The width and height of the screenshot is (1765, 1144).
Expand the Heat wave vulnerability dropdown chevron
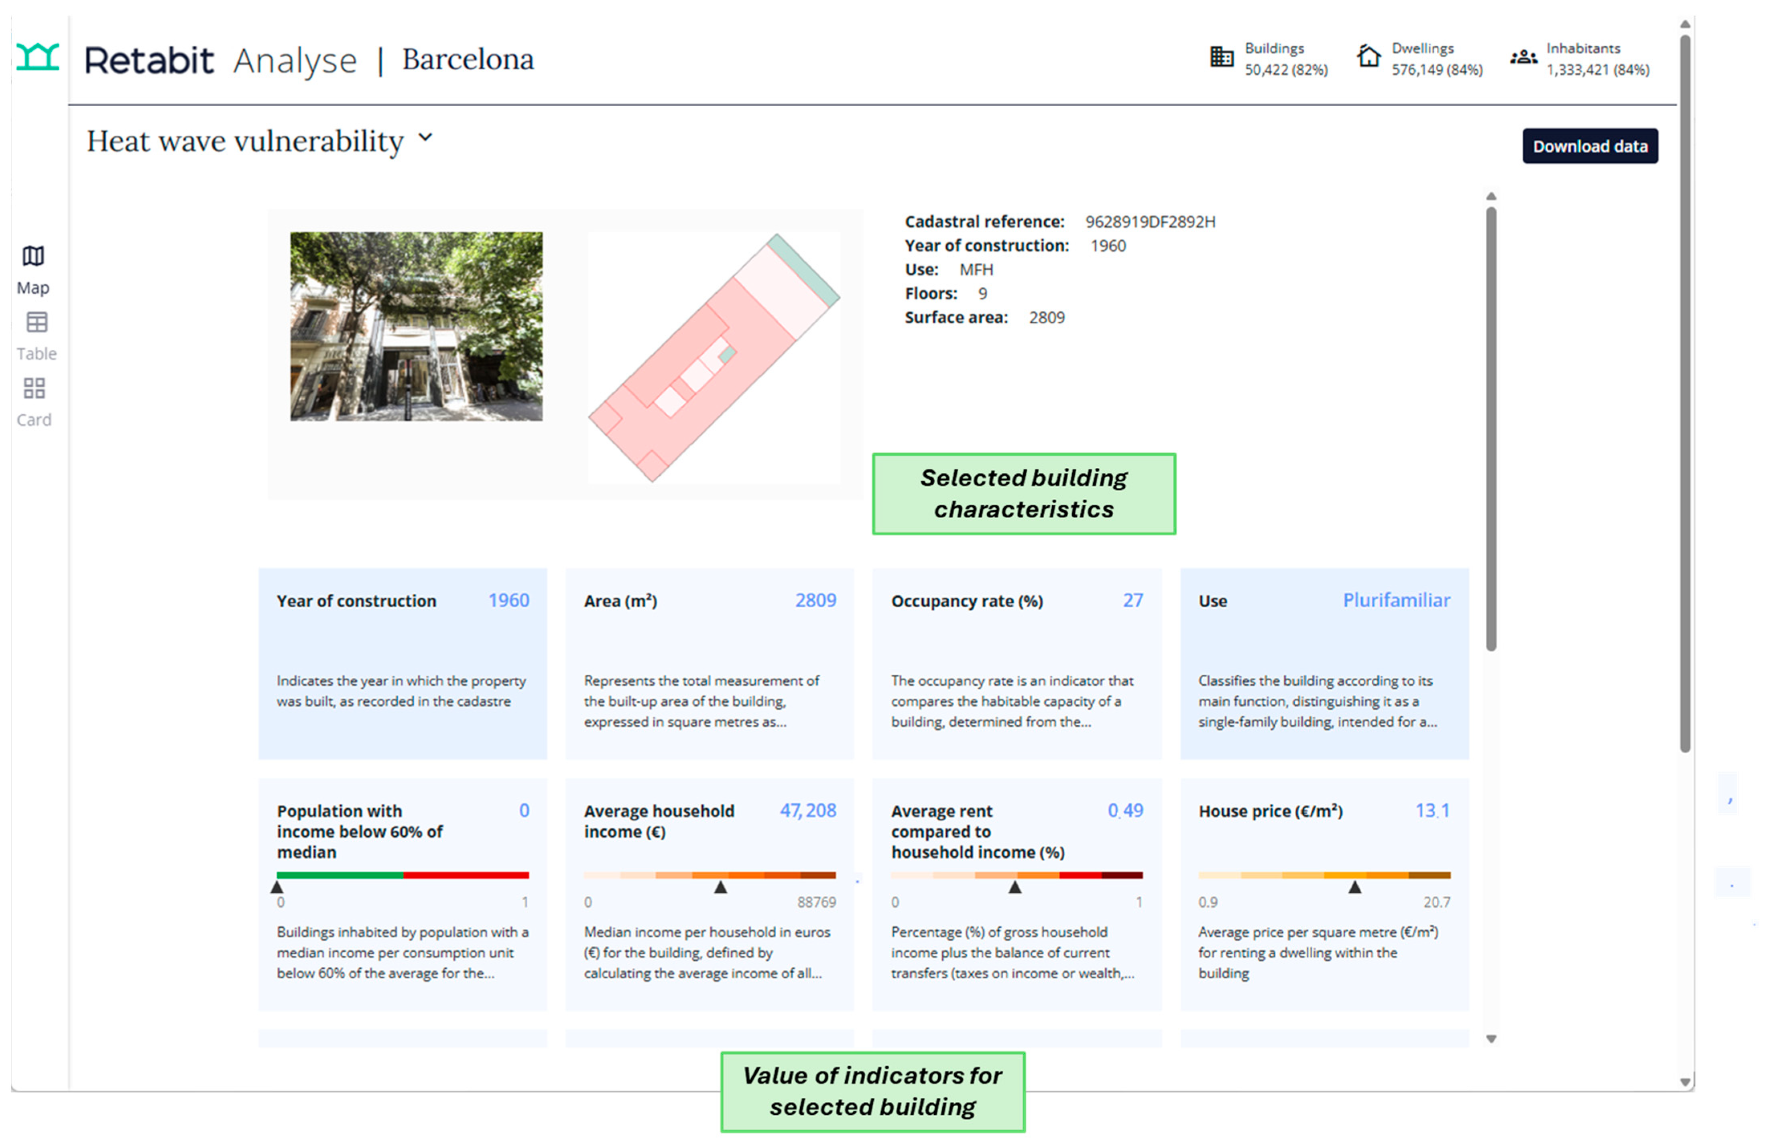425,137
